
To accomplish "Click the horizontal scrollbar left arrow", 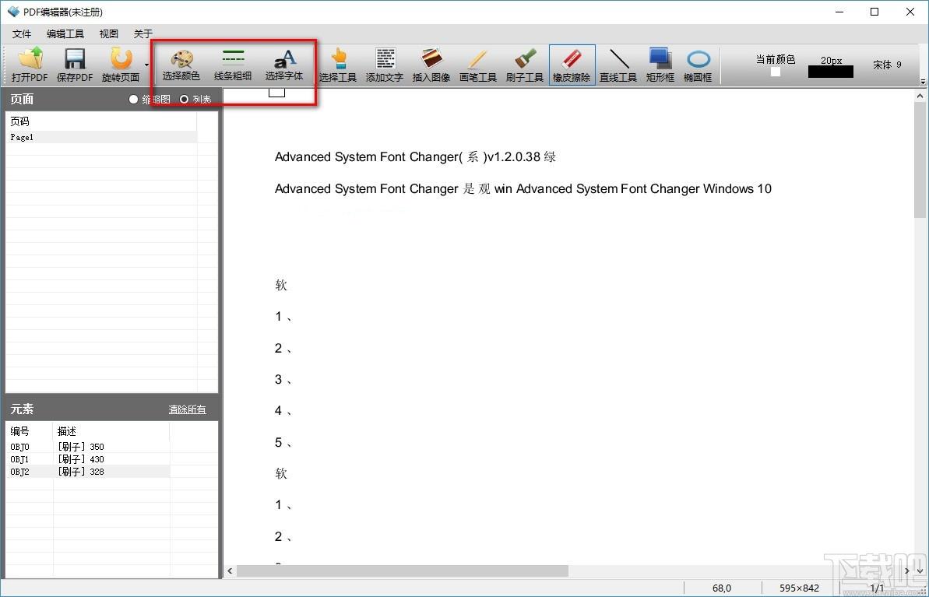I will [x=230, y=571].
